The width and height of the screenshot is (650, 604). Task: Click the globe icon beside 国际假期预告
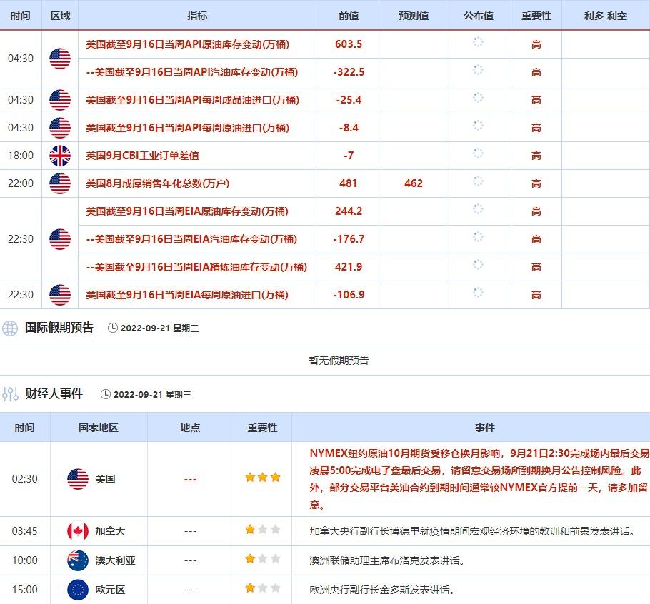tap(10, 328)
